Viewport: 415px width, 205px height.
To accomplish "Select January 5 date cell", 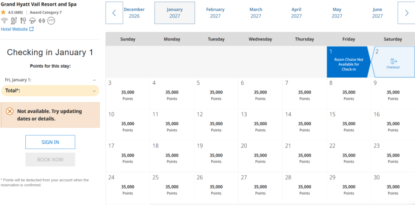I will (216, 93).
